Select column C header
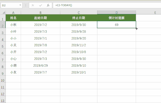This screenshot has height=103, width=161. pos(79,13)
